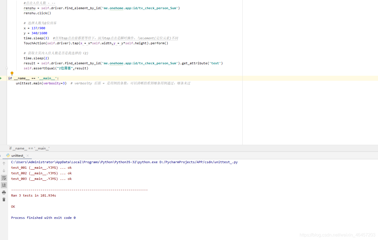
Task: Clear console with the trash icon
Action: [4, 199]
